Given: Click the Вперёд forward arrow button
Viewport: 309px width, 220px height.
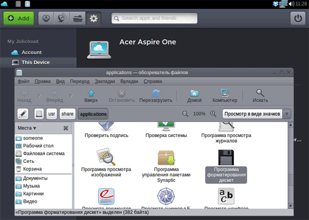Looking at the screenshot, I should 54,96.
